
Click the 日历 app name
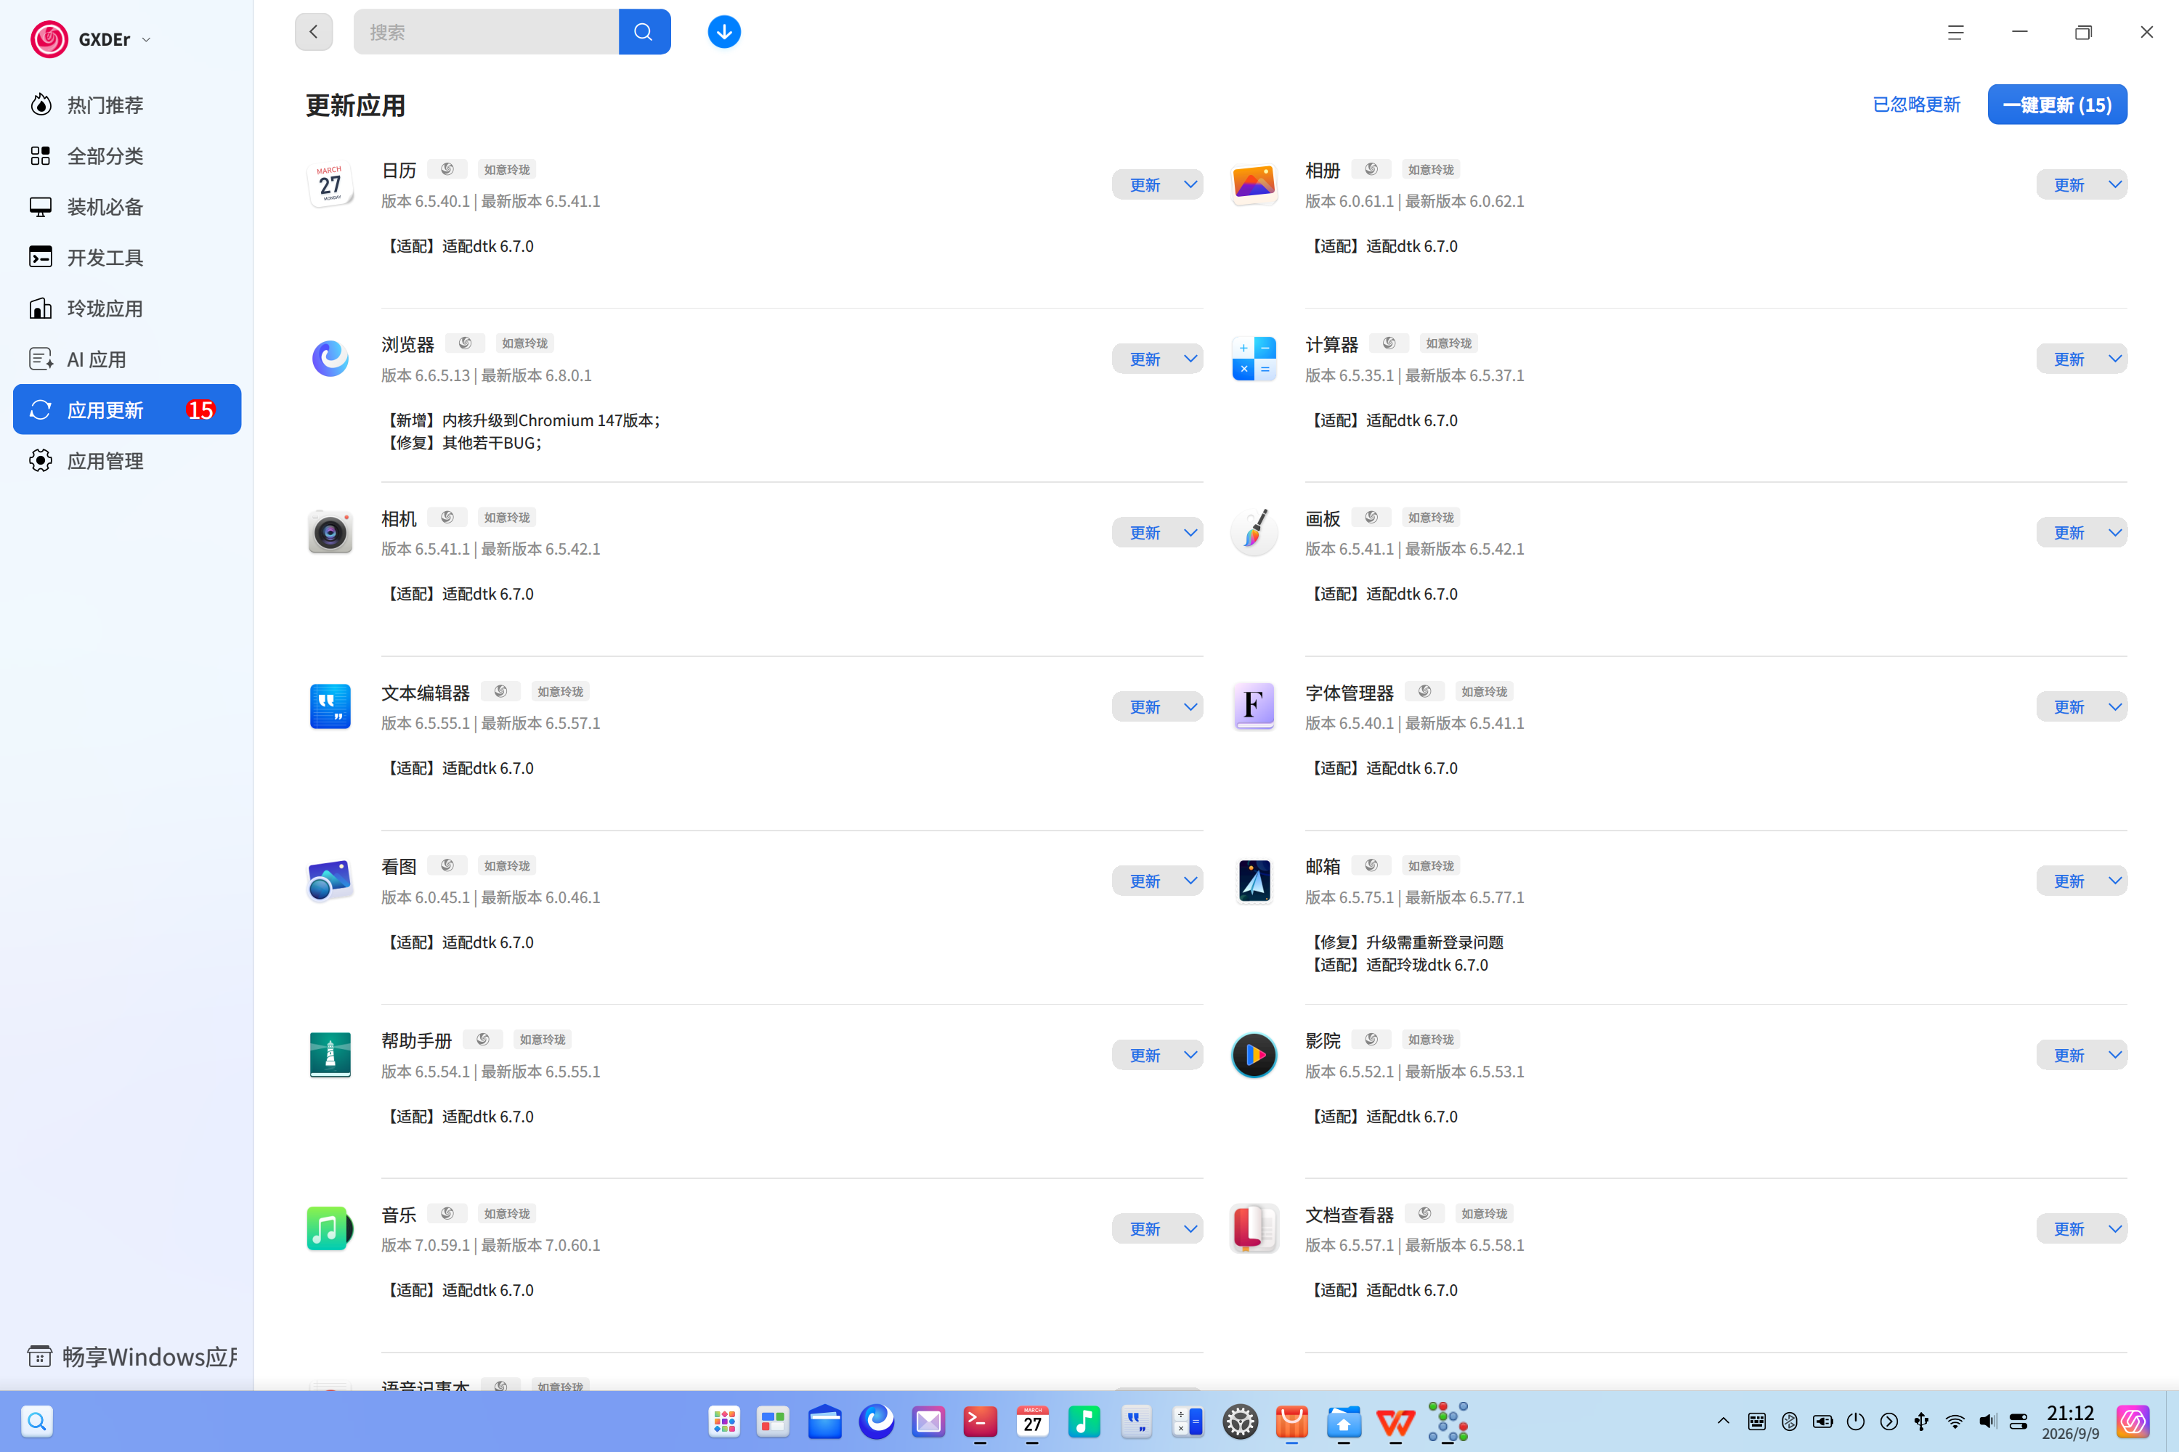(x=398, y=171)
